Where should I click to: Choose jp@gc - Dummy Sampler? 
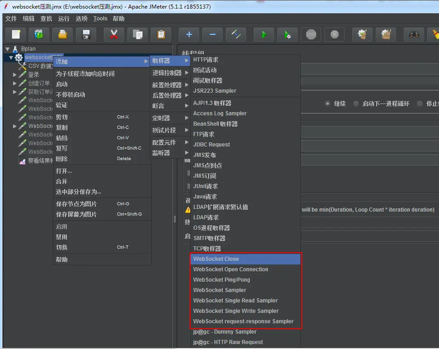(245, 332)
